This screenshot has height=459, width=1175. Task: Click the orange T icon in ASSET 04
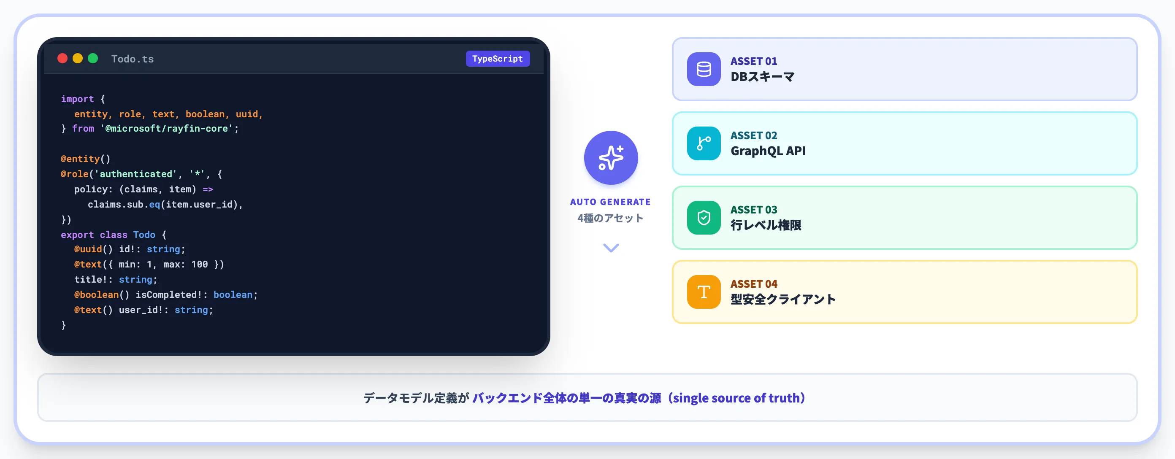tap(704, 292)
